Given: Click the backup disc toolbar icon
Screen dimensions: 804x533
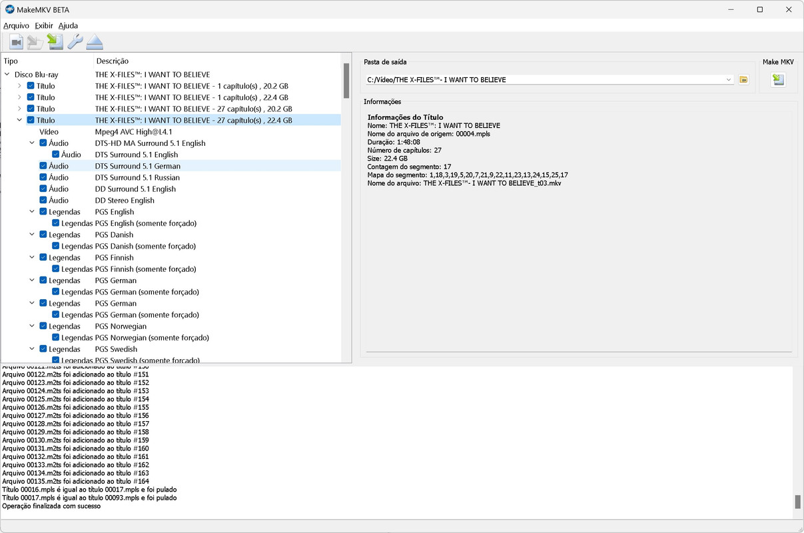Looking at the screenshot, I should tap(35, 43).
